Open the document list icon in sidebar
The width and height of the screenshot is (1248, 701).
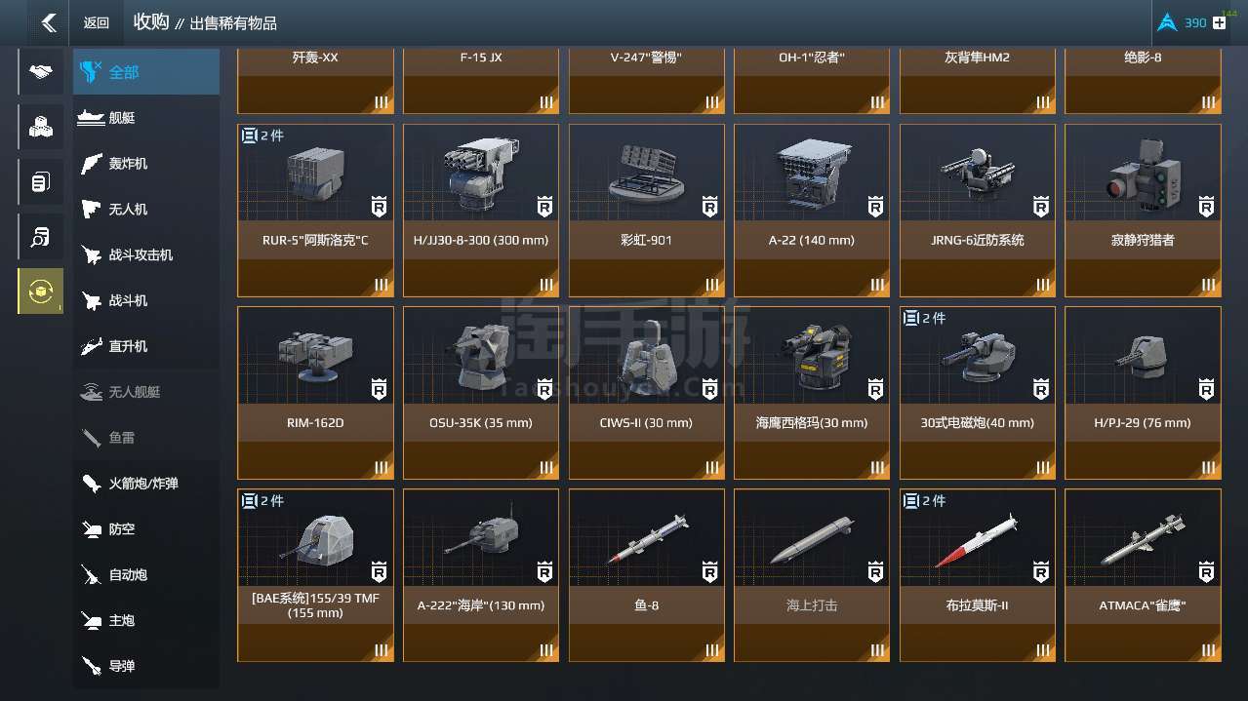[x=40, y=181]
